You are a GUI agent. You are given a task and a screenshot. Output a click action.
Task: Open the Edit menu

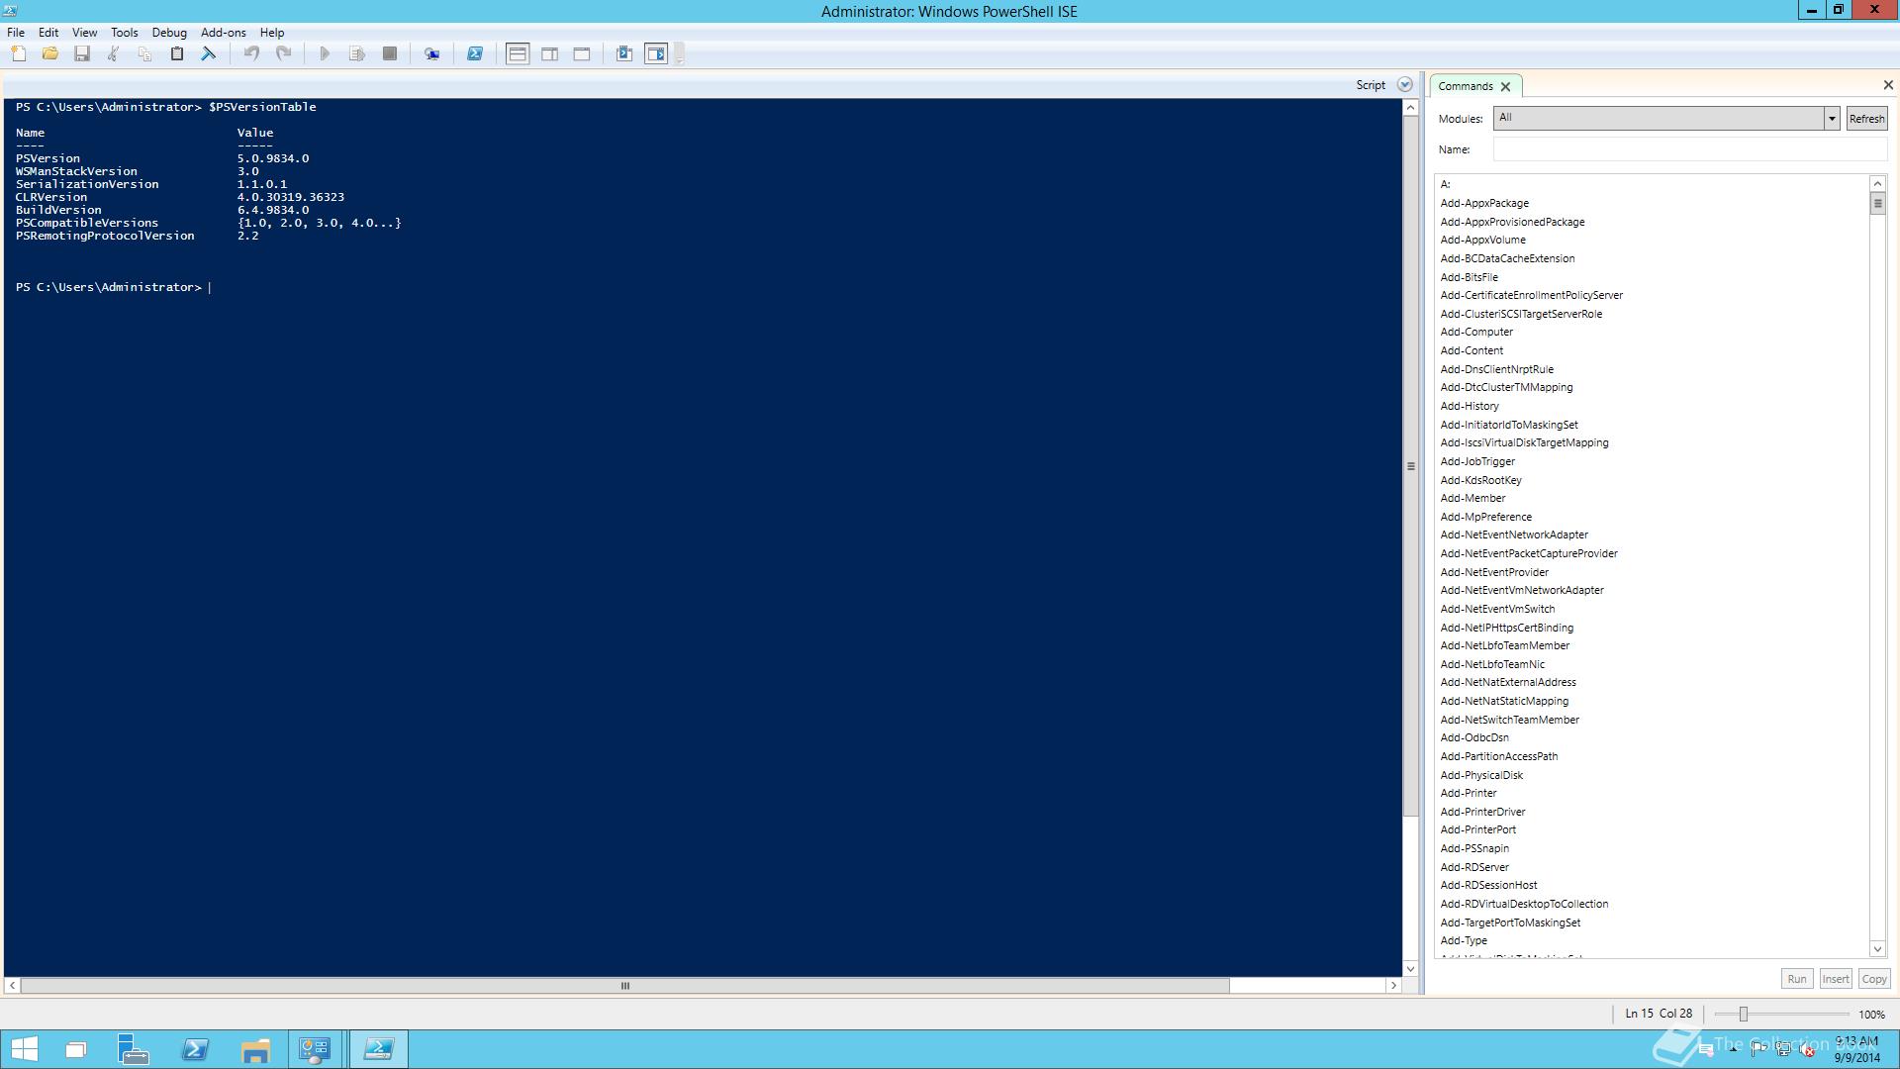pos(48,33)
